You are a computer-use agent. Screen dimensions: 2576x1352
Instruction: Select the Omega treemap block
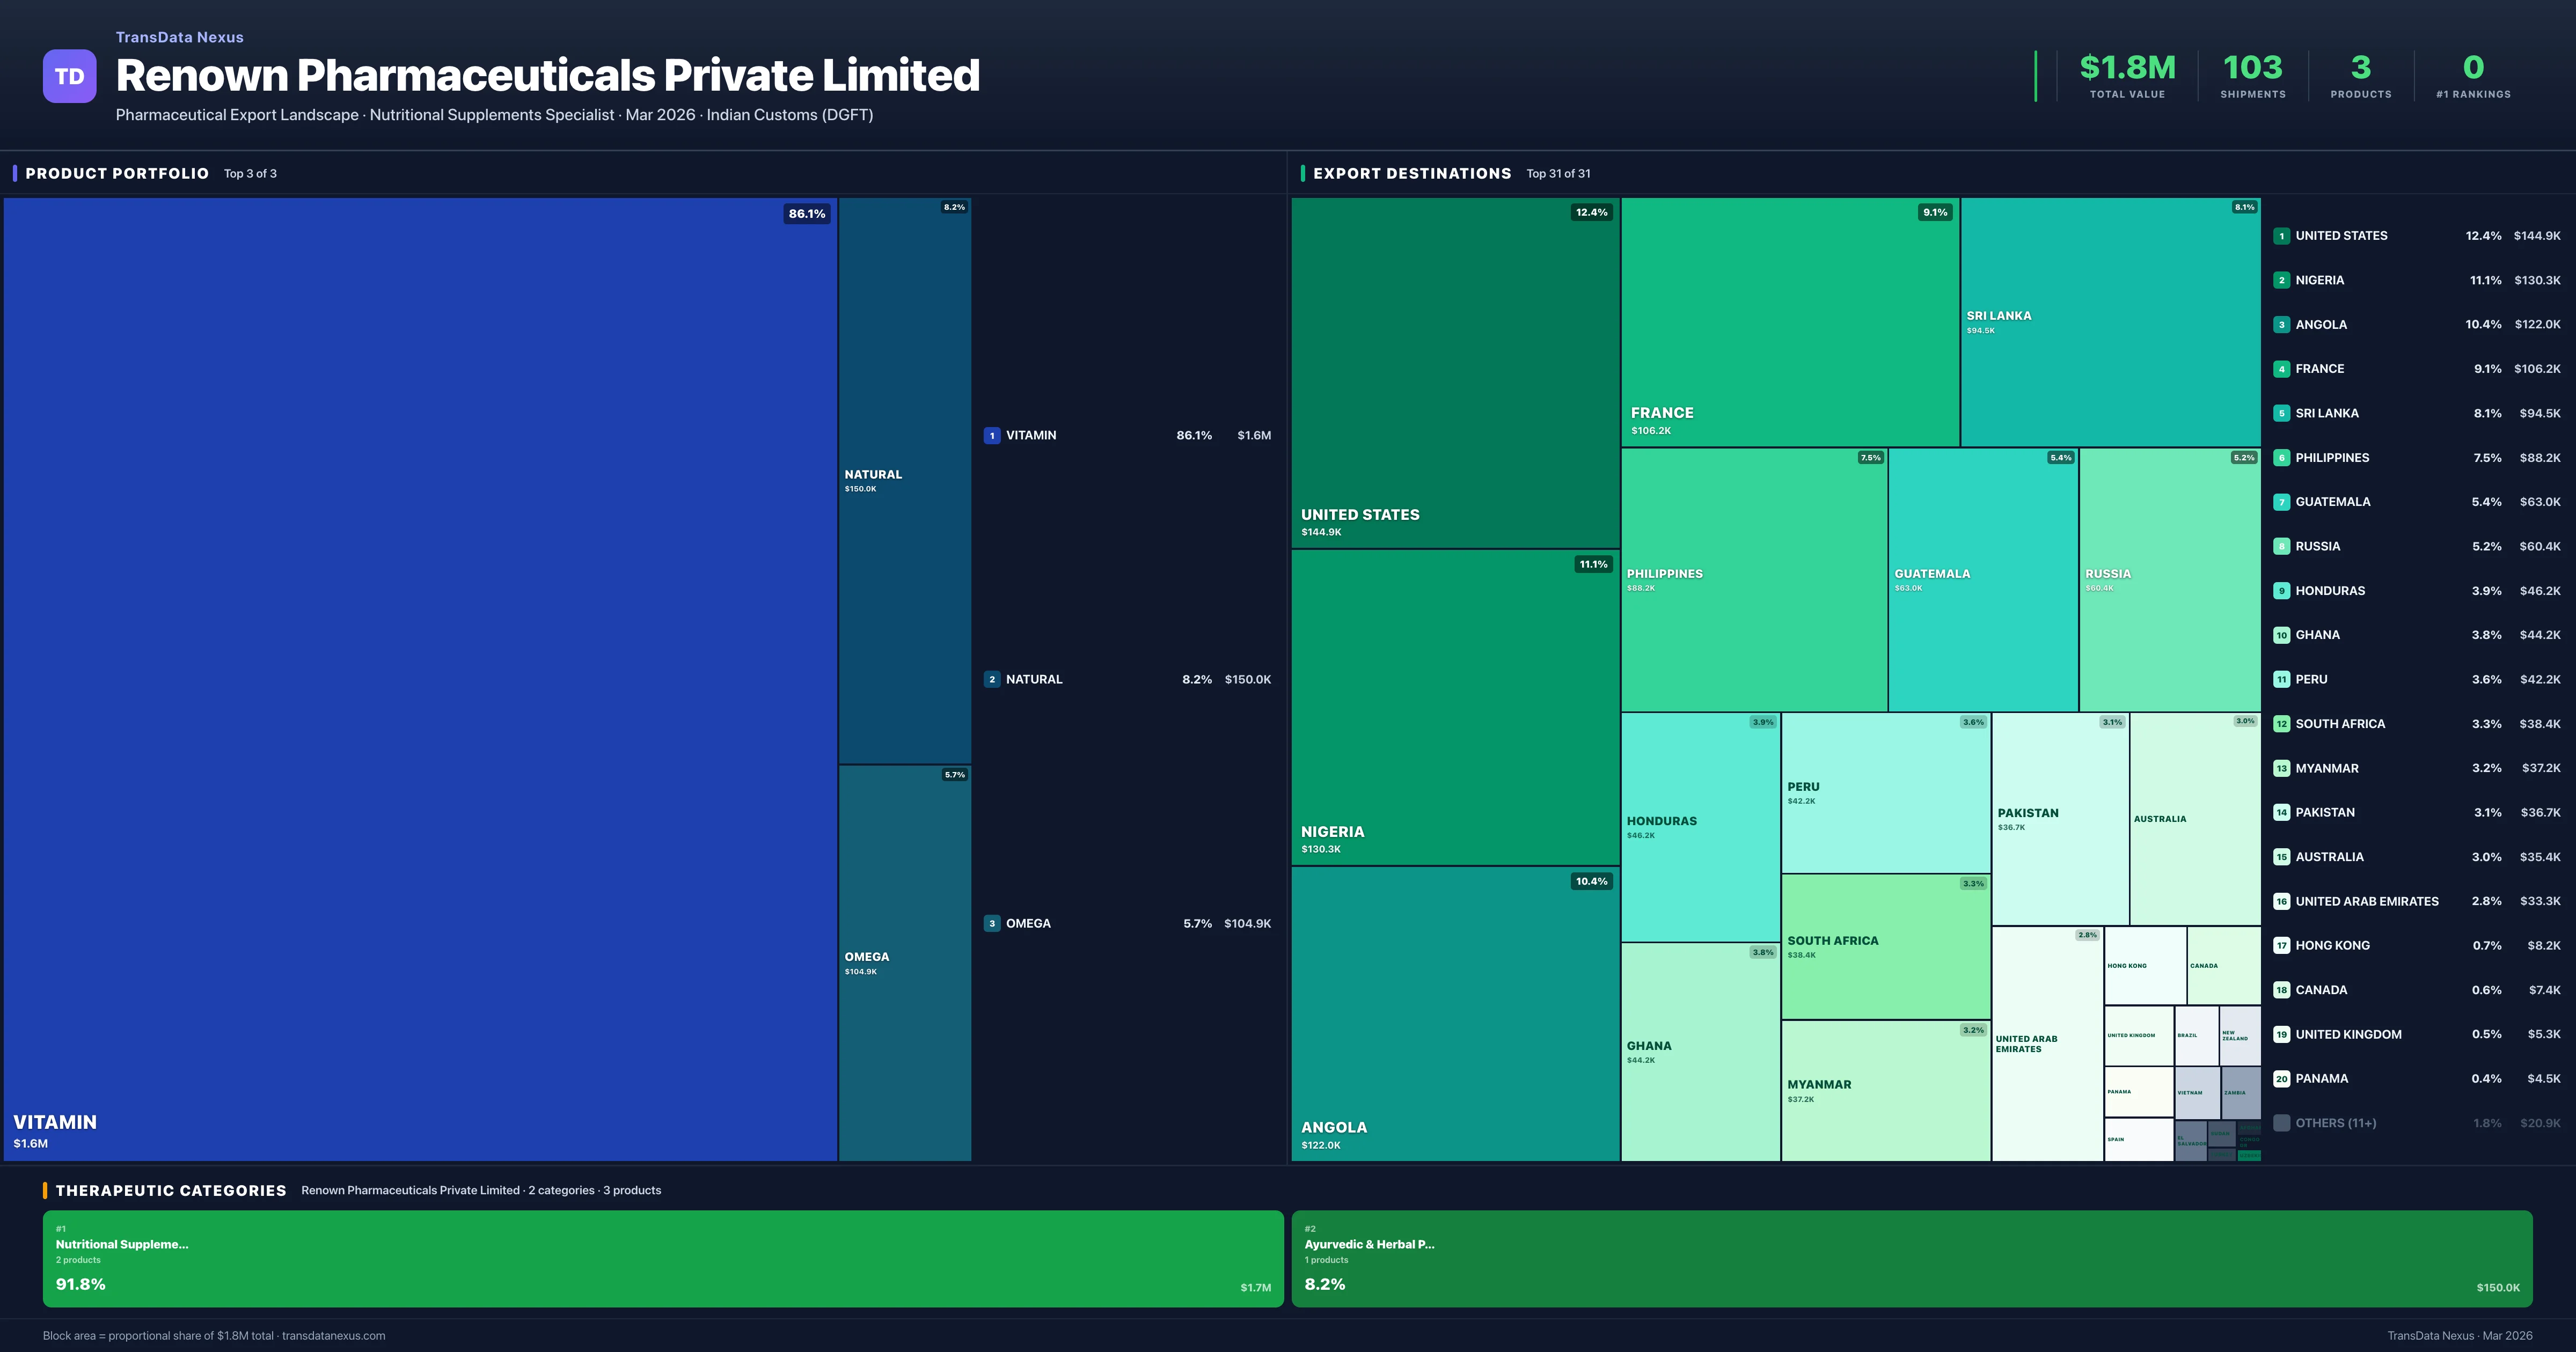tap(904, 962)
